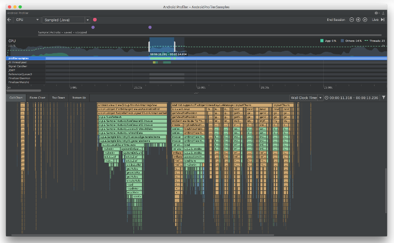Open the CPU profiler selector dropdown

click(27, 19)
